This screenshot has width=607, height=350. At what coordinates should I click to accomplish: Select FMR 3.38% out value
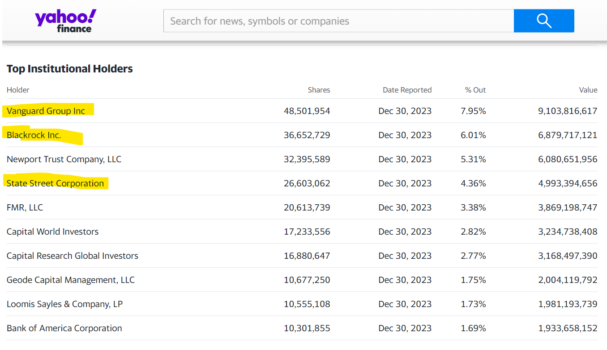[x=473, y=207]
